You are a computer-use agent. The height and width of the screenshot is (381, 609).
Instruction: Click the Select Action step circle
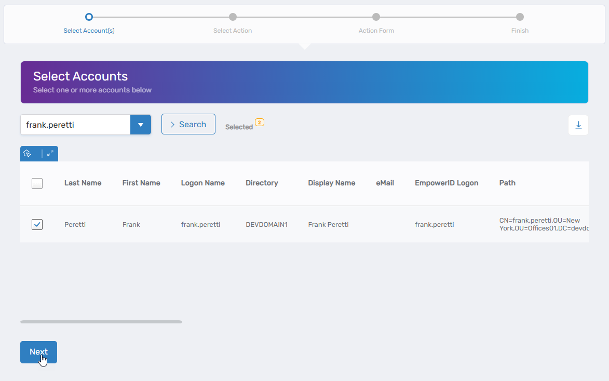coord(233,17)
